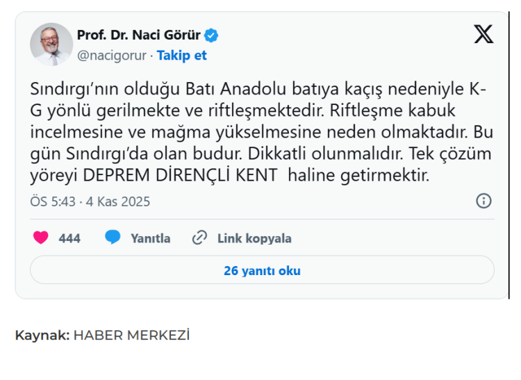Click the blue reply bubble icon
Viewport: 521px width, 380px height.
[x=113, y=238]
